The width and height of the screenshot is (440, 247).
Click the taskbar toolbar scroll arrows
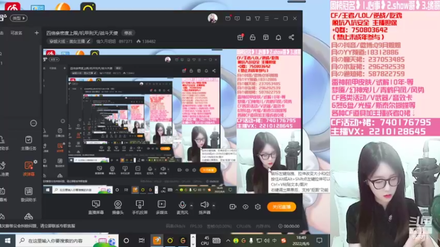[x=193, y=240]
